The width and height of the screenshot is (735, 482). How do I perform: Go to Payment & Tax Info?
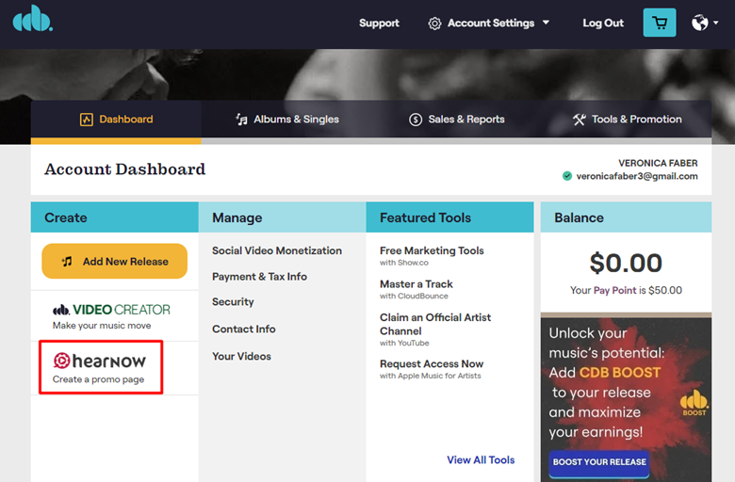[x=259, y=277]
